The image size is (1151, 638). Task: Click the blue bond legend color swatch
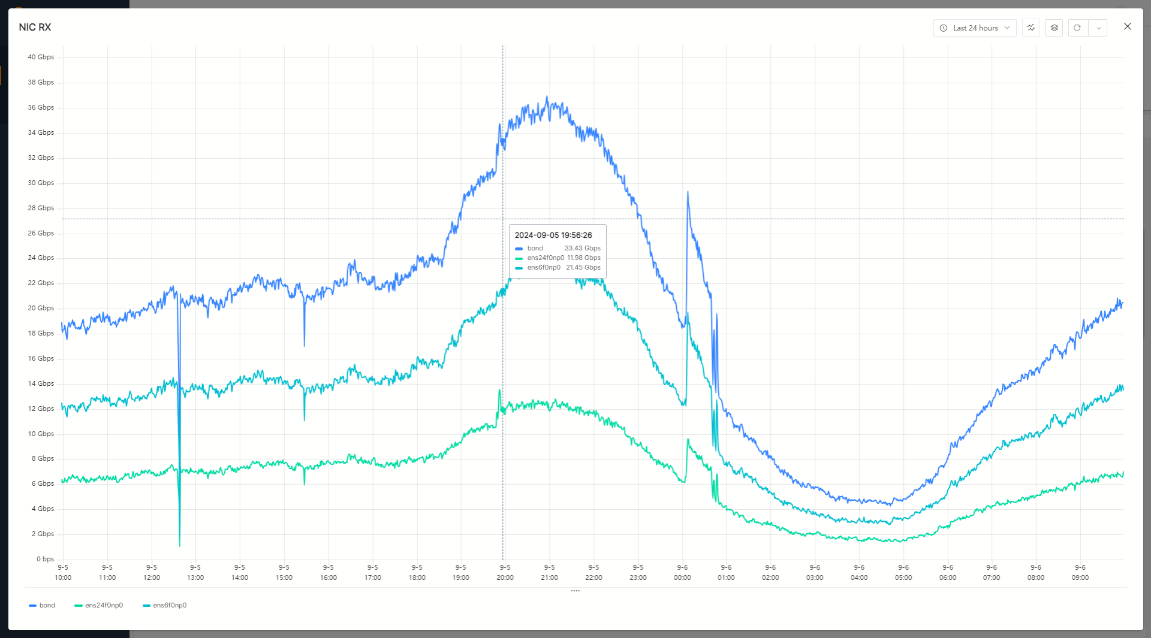click(32, 606)
